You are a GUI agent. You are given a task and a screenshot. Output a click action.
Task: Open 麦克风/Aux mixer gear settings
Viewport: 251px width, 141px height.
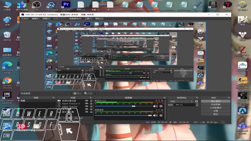tap(161, 106)
